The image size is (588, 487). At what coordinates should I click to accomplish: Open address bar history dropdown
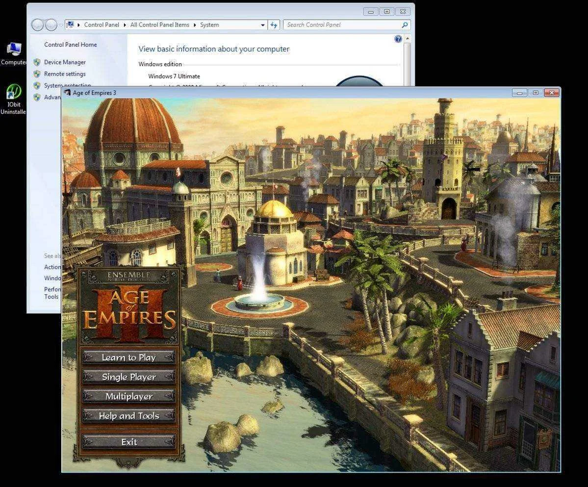pyautogui.click(x=262, y=25)
